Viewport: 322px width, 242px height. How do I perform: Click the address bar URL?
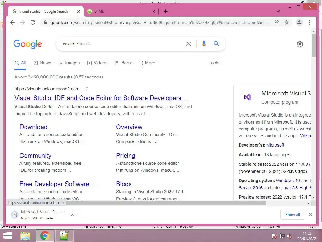[160, 22]
